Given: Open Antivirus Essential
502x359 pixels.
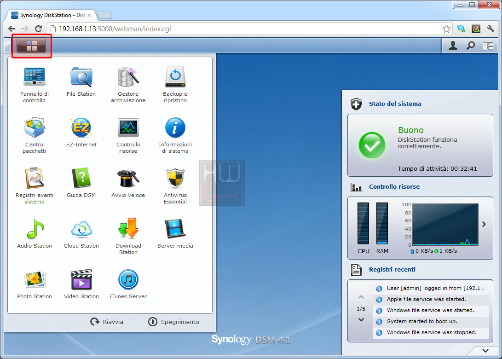Looking at the screenshot, I should 175,186.
